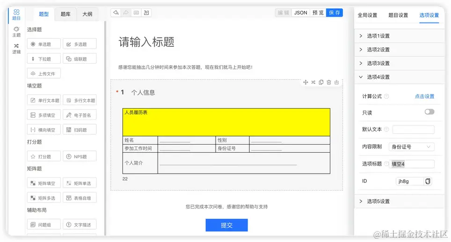This screenshot has width=451, height=242.
Task: Add a 多行文本题 question
Action: (x=80, y=100)
